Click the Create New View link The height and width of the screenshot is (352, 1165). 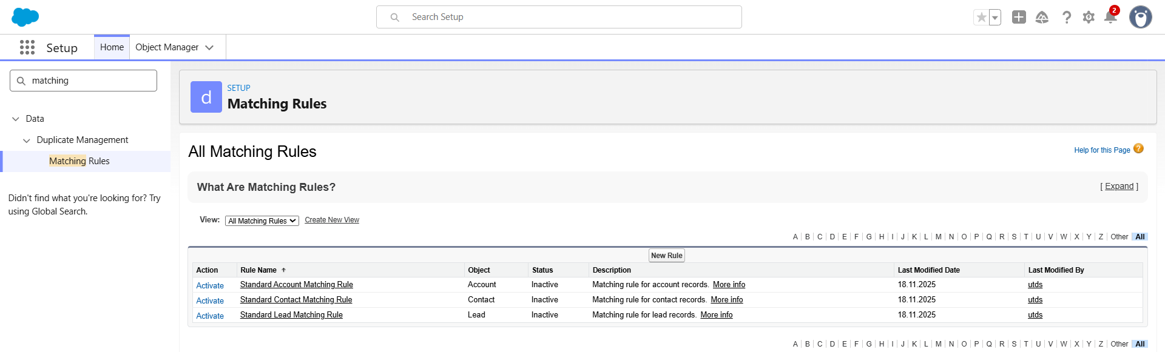tap(332, 220)
